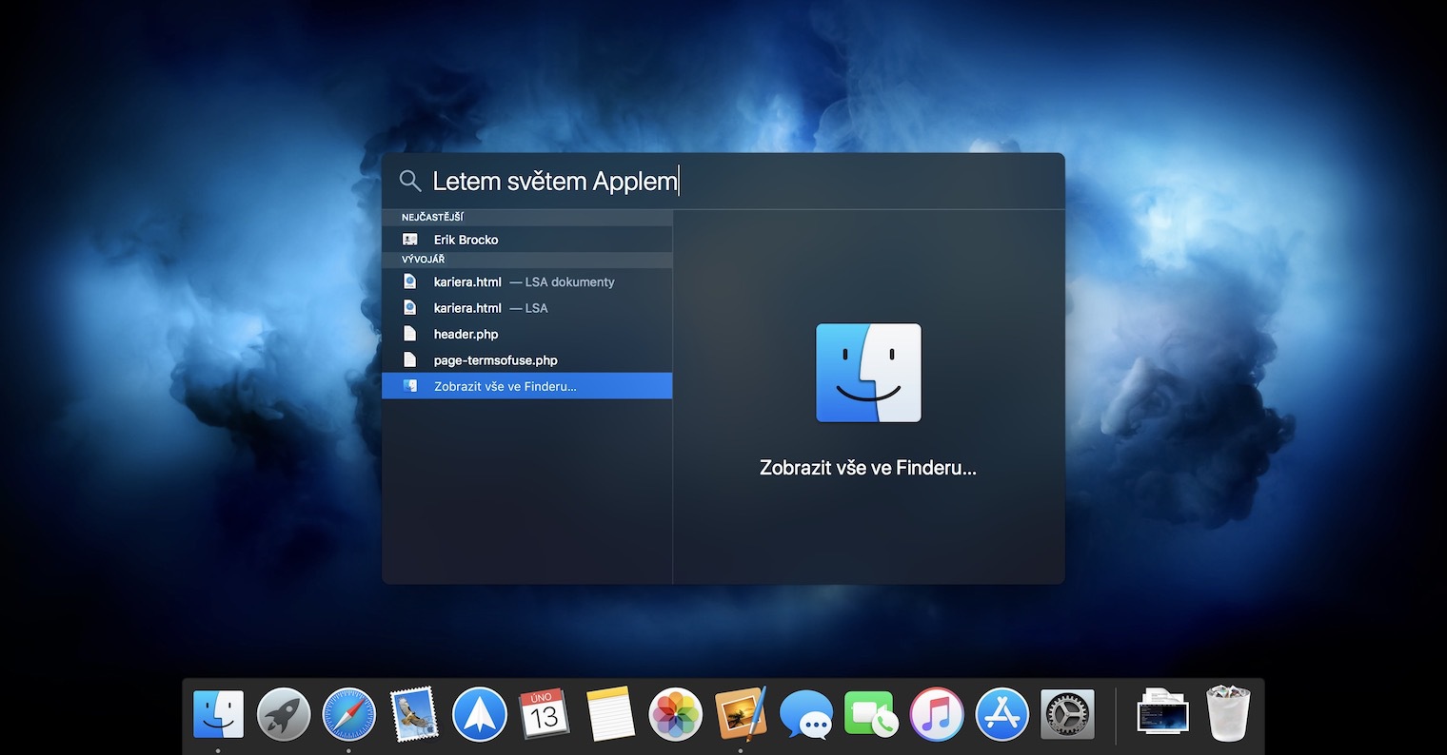Launch the image editor with paintbrush icon
The width and height of the screenshot is (1447, 755).
[x=741, y=714]
